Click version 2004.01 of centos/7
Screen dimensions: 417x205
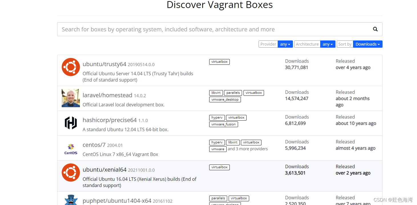click(115, 145)
